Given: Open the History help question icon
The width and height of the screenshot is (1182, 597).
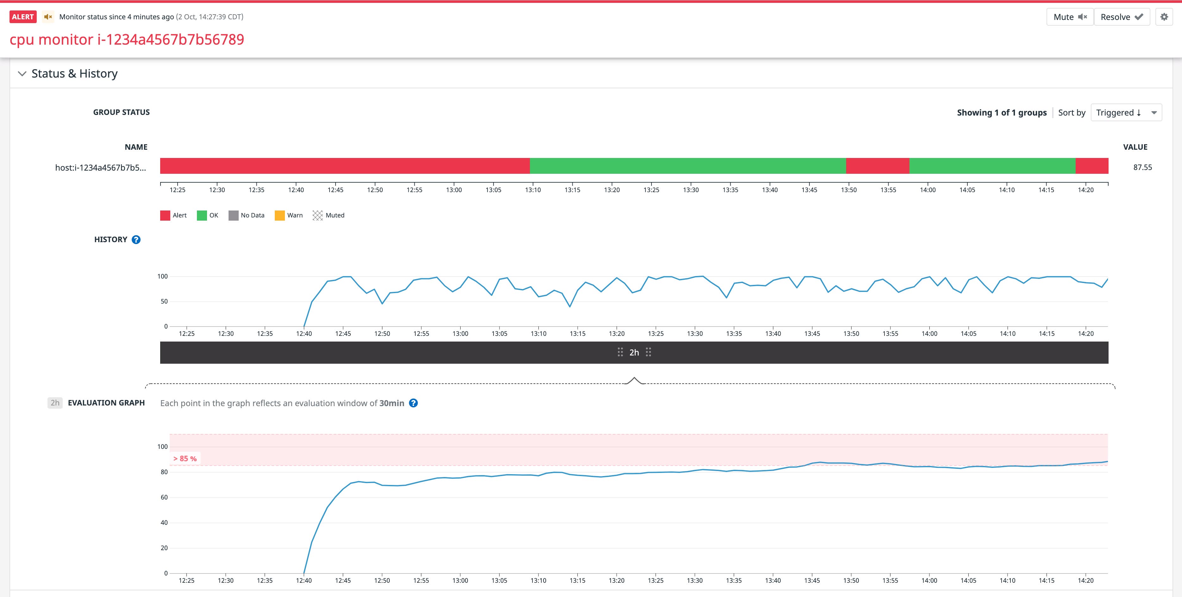Looking at the screenshot, I should (x=136, y=240).
